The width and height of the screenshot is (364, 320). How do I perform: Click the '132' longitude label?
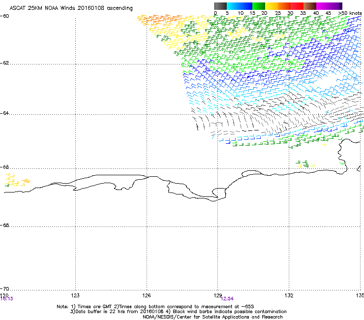coord(289,295)
